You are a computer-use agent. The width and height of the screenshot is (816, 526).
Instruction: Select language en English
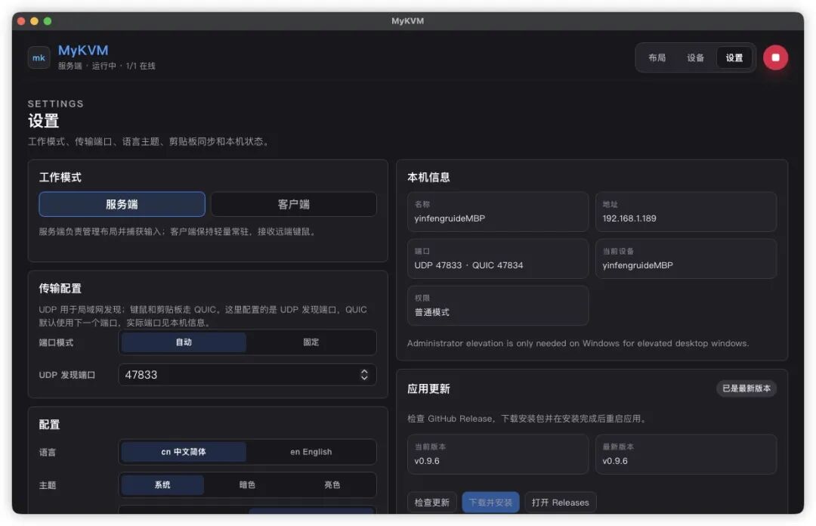[x=311, y=452]
